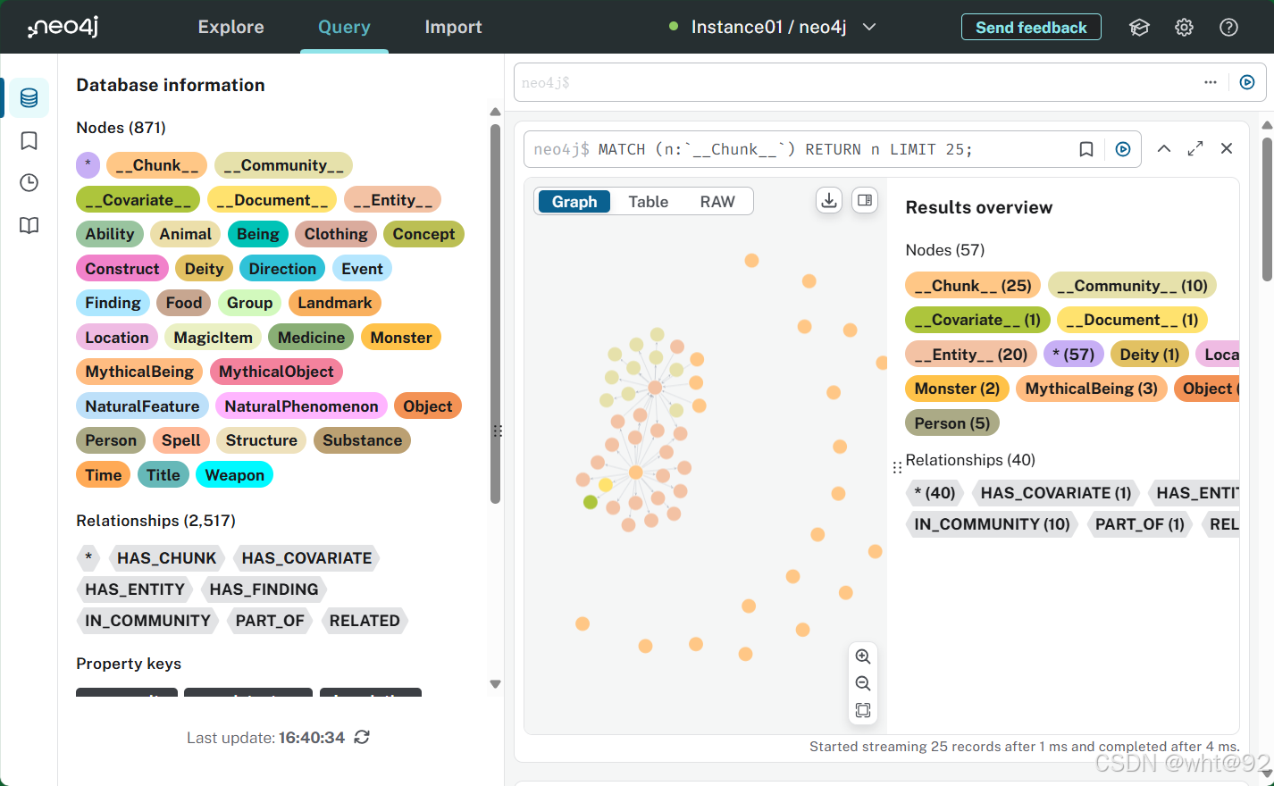
Task: Open query history via the clock icon
Action: tap(28, 182)
